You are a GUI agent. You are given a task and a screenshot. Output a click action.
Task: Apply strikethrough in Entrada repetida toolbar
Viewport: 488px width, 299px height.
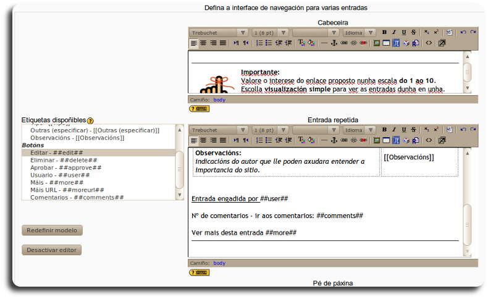[413, 130]
